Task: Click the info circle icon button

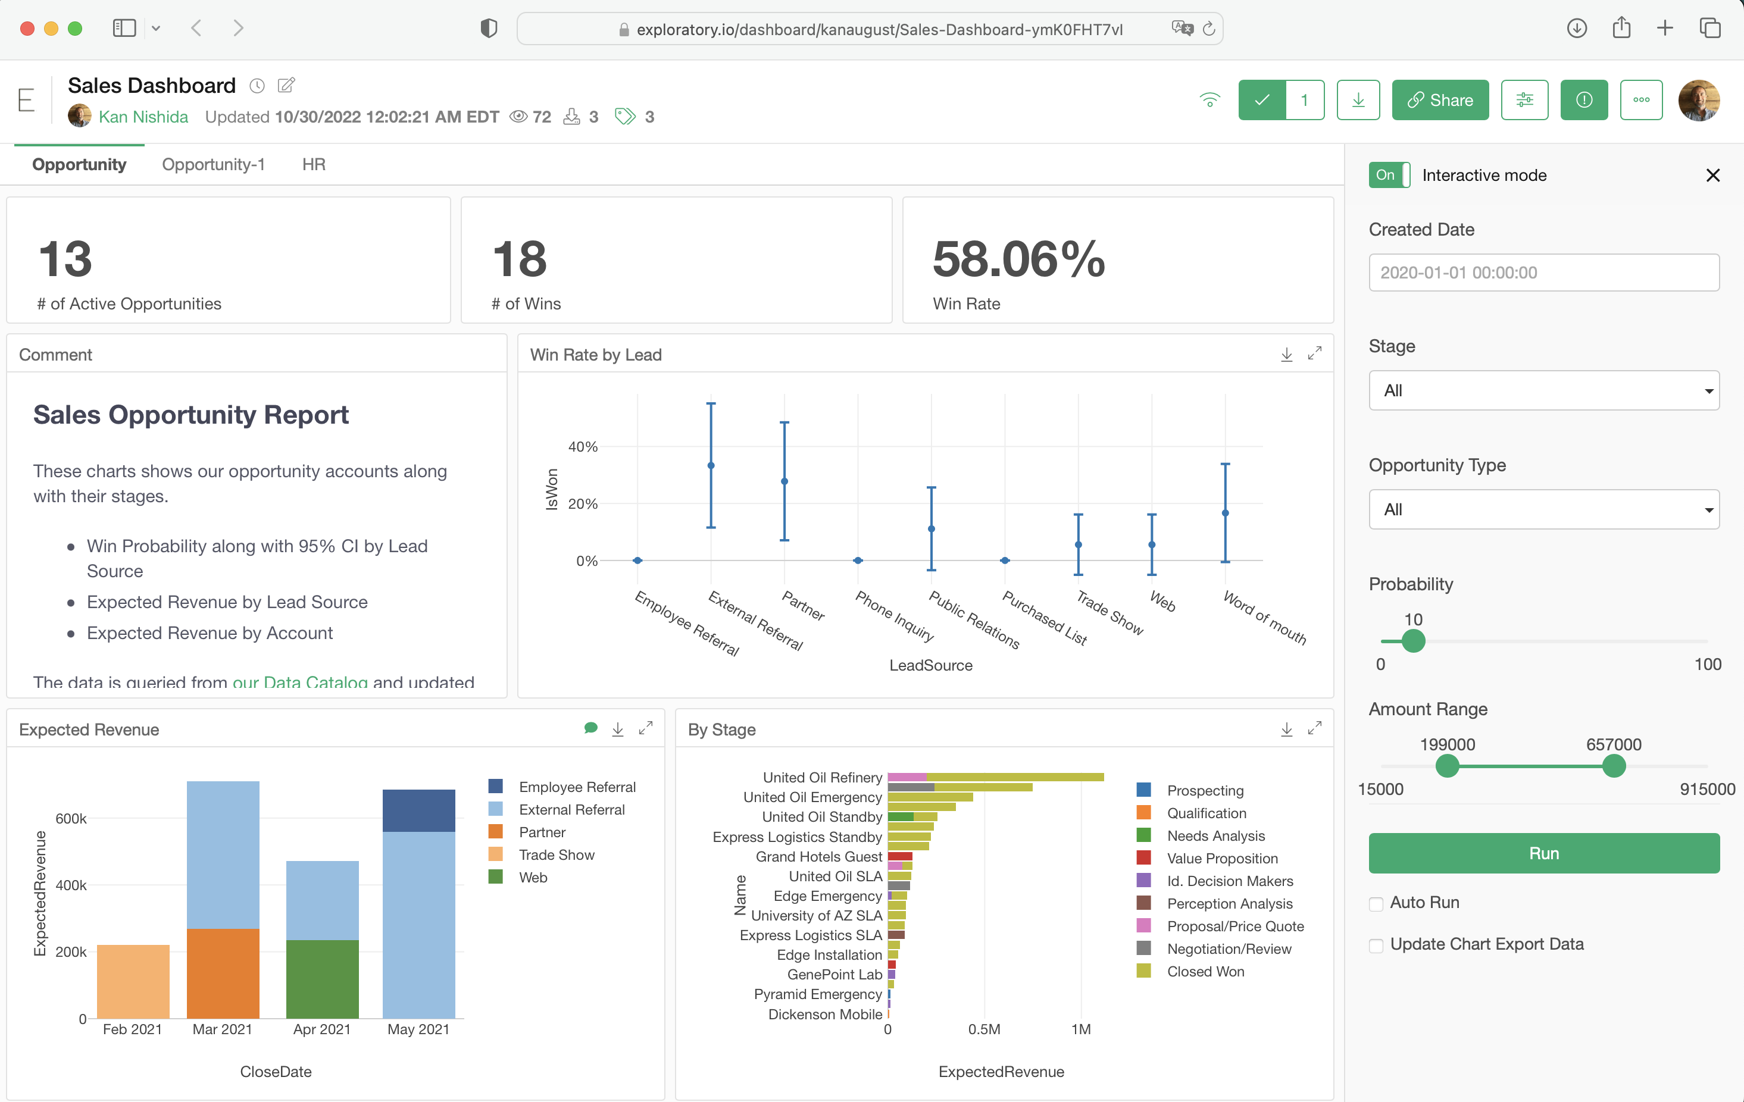Action: pos(1583,100)
